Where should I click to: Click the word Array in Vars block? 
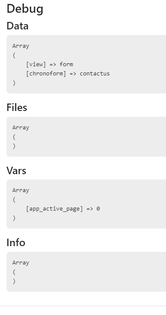click(21, 190)
